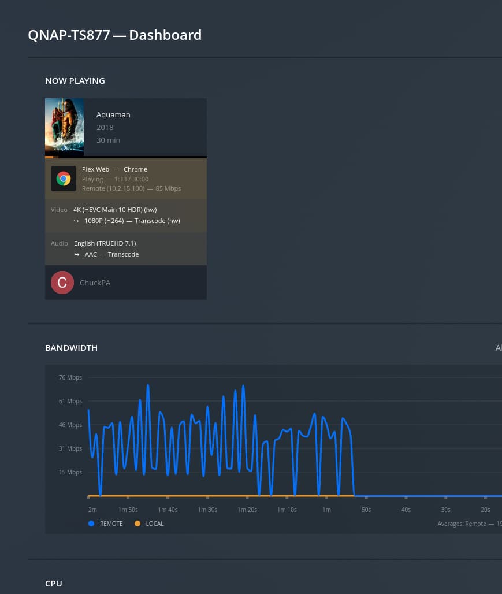The image size is (502, 594).
Task: Select the ChuckPA user avatar
Action: click(62, 283)
